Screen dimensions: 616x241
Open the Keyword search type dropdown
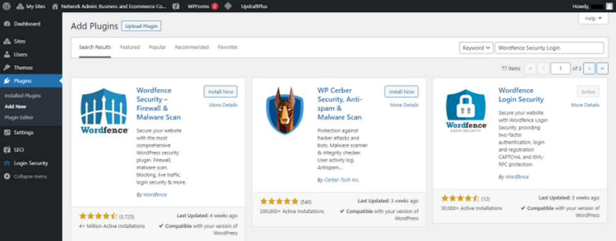476,48
